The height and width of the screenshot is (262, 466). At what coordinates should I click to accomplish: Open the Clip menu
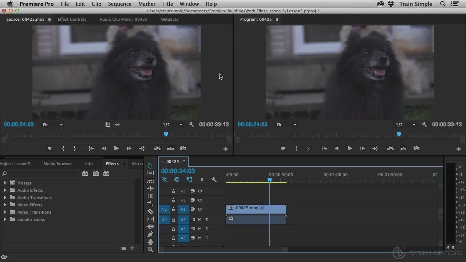point(96,4)
